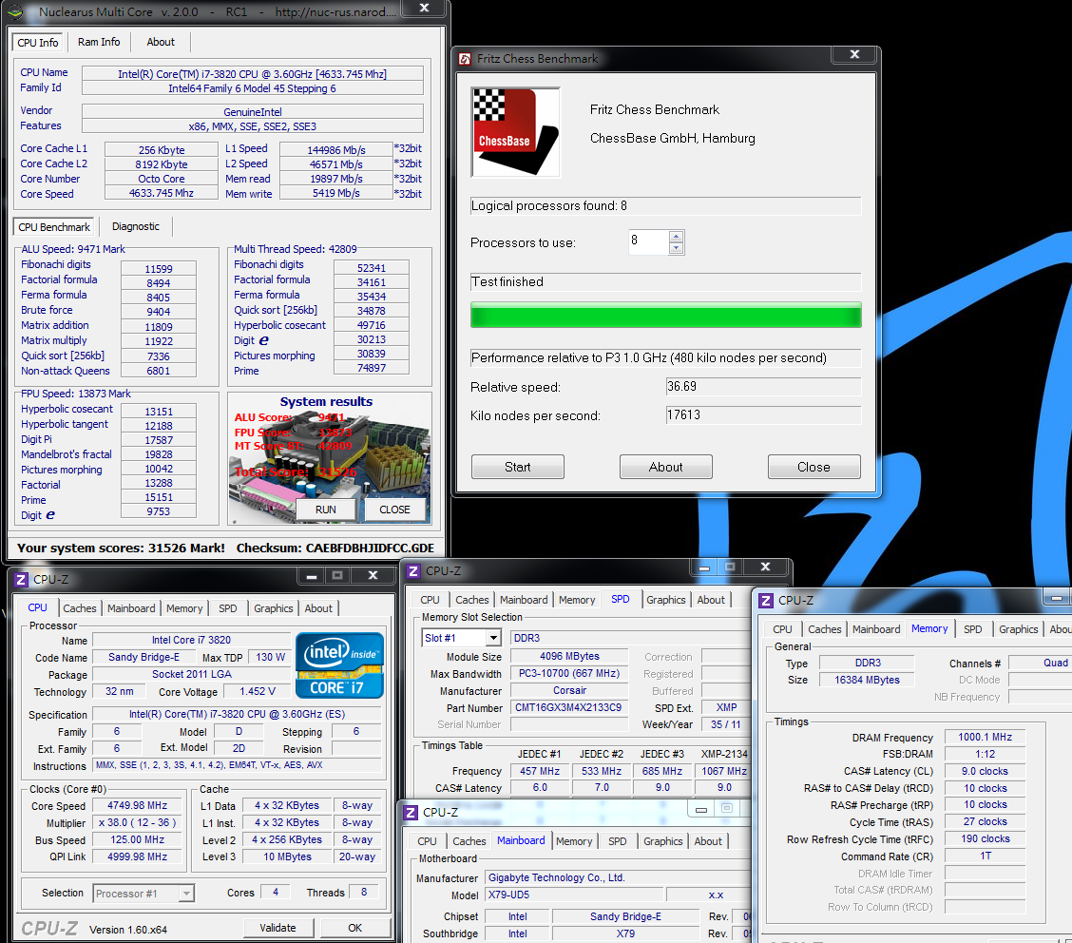Close the Fritz Chess Benchmark window

(x=854, y=54)
